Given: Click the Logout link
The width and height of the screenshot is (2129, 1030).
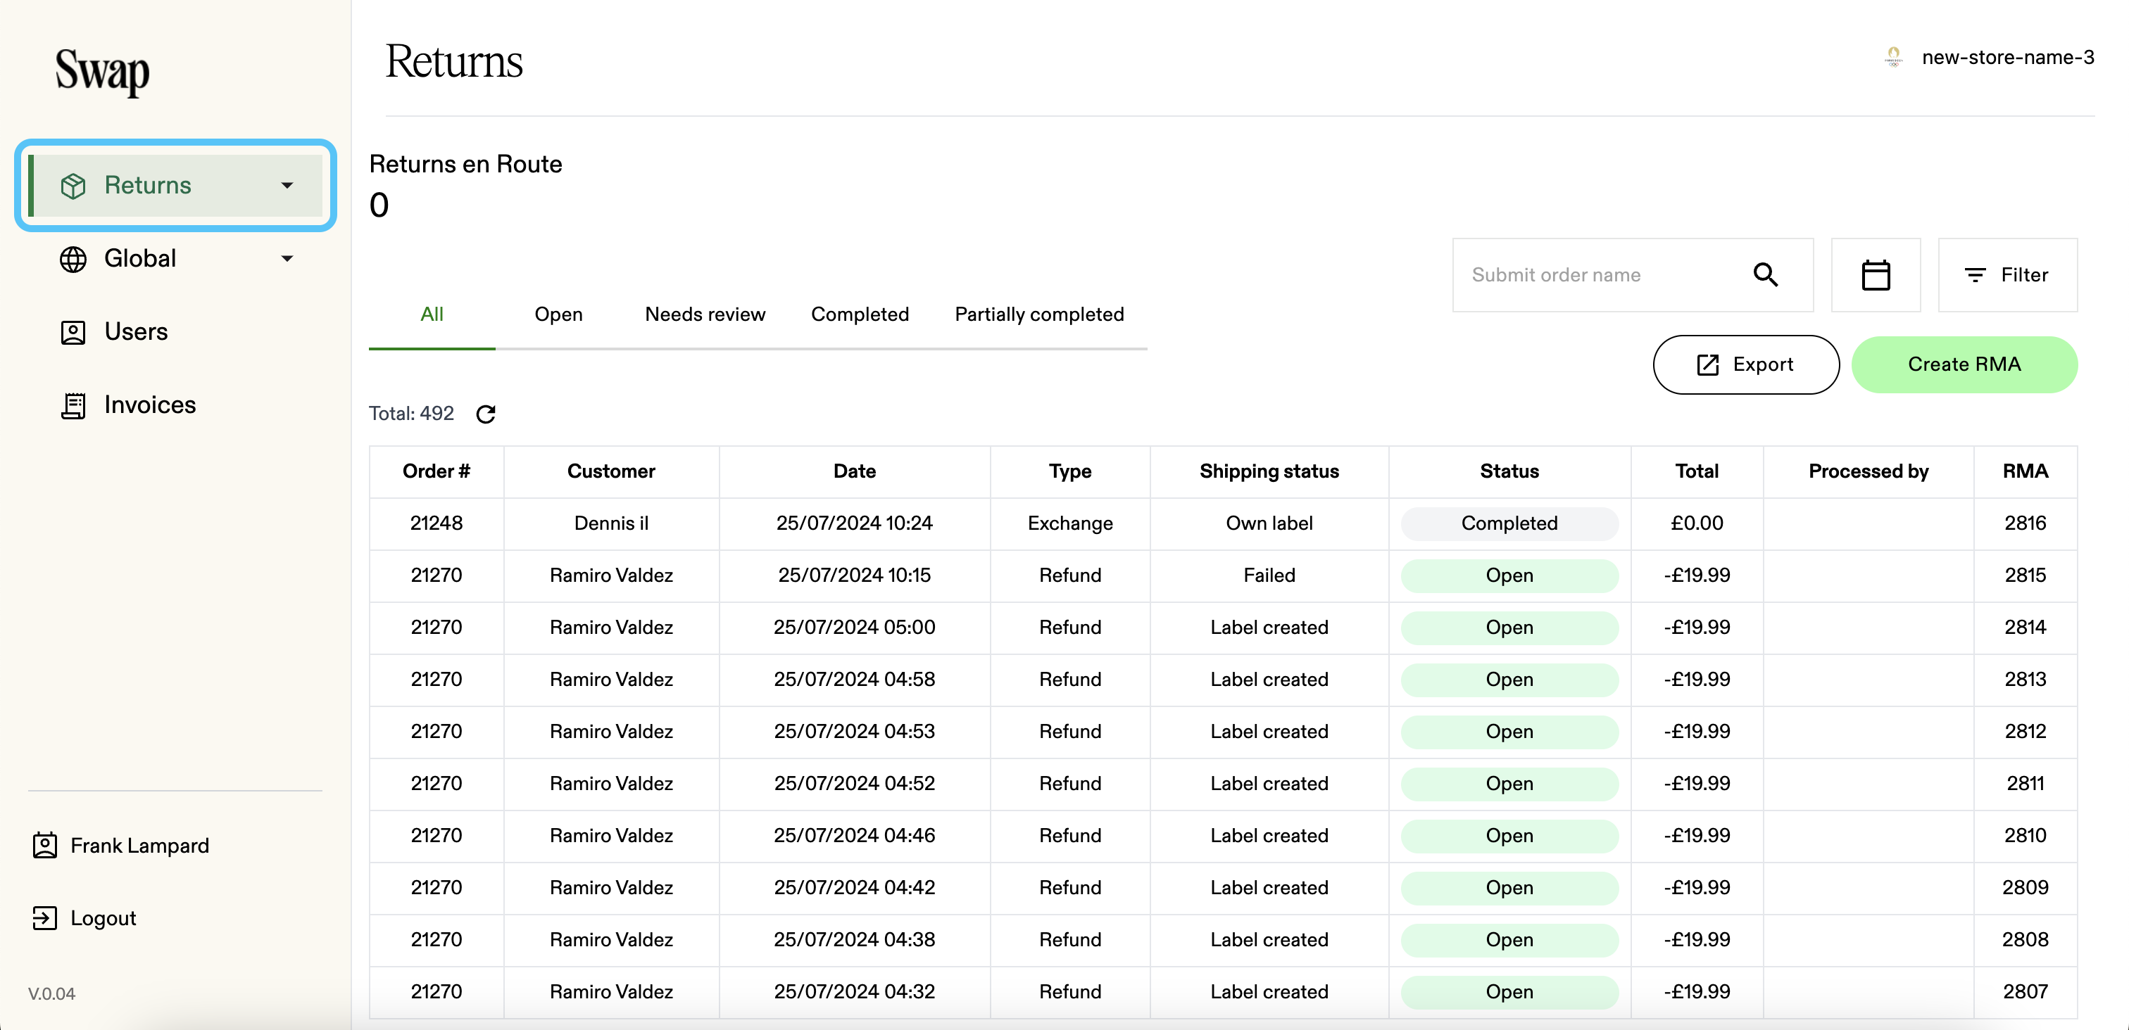Looking at the screenshot, I should pyautogui.click(x=103, y=919).
